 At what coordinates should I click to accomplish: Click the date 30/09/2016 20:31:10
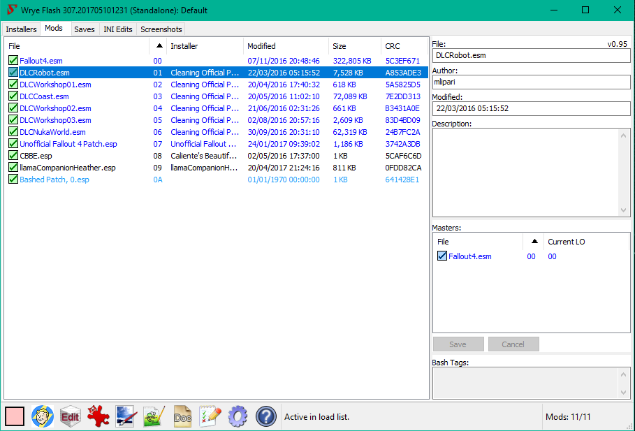point(284,132)
